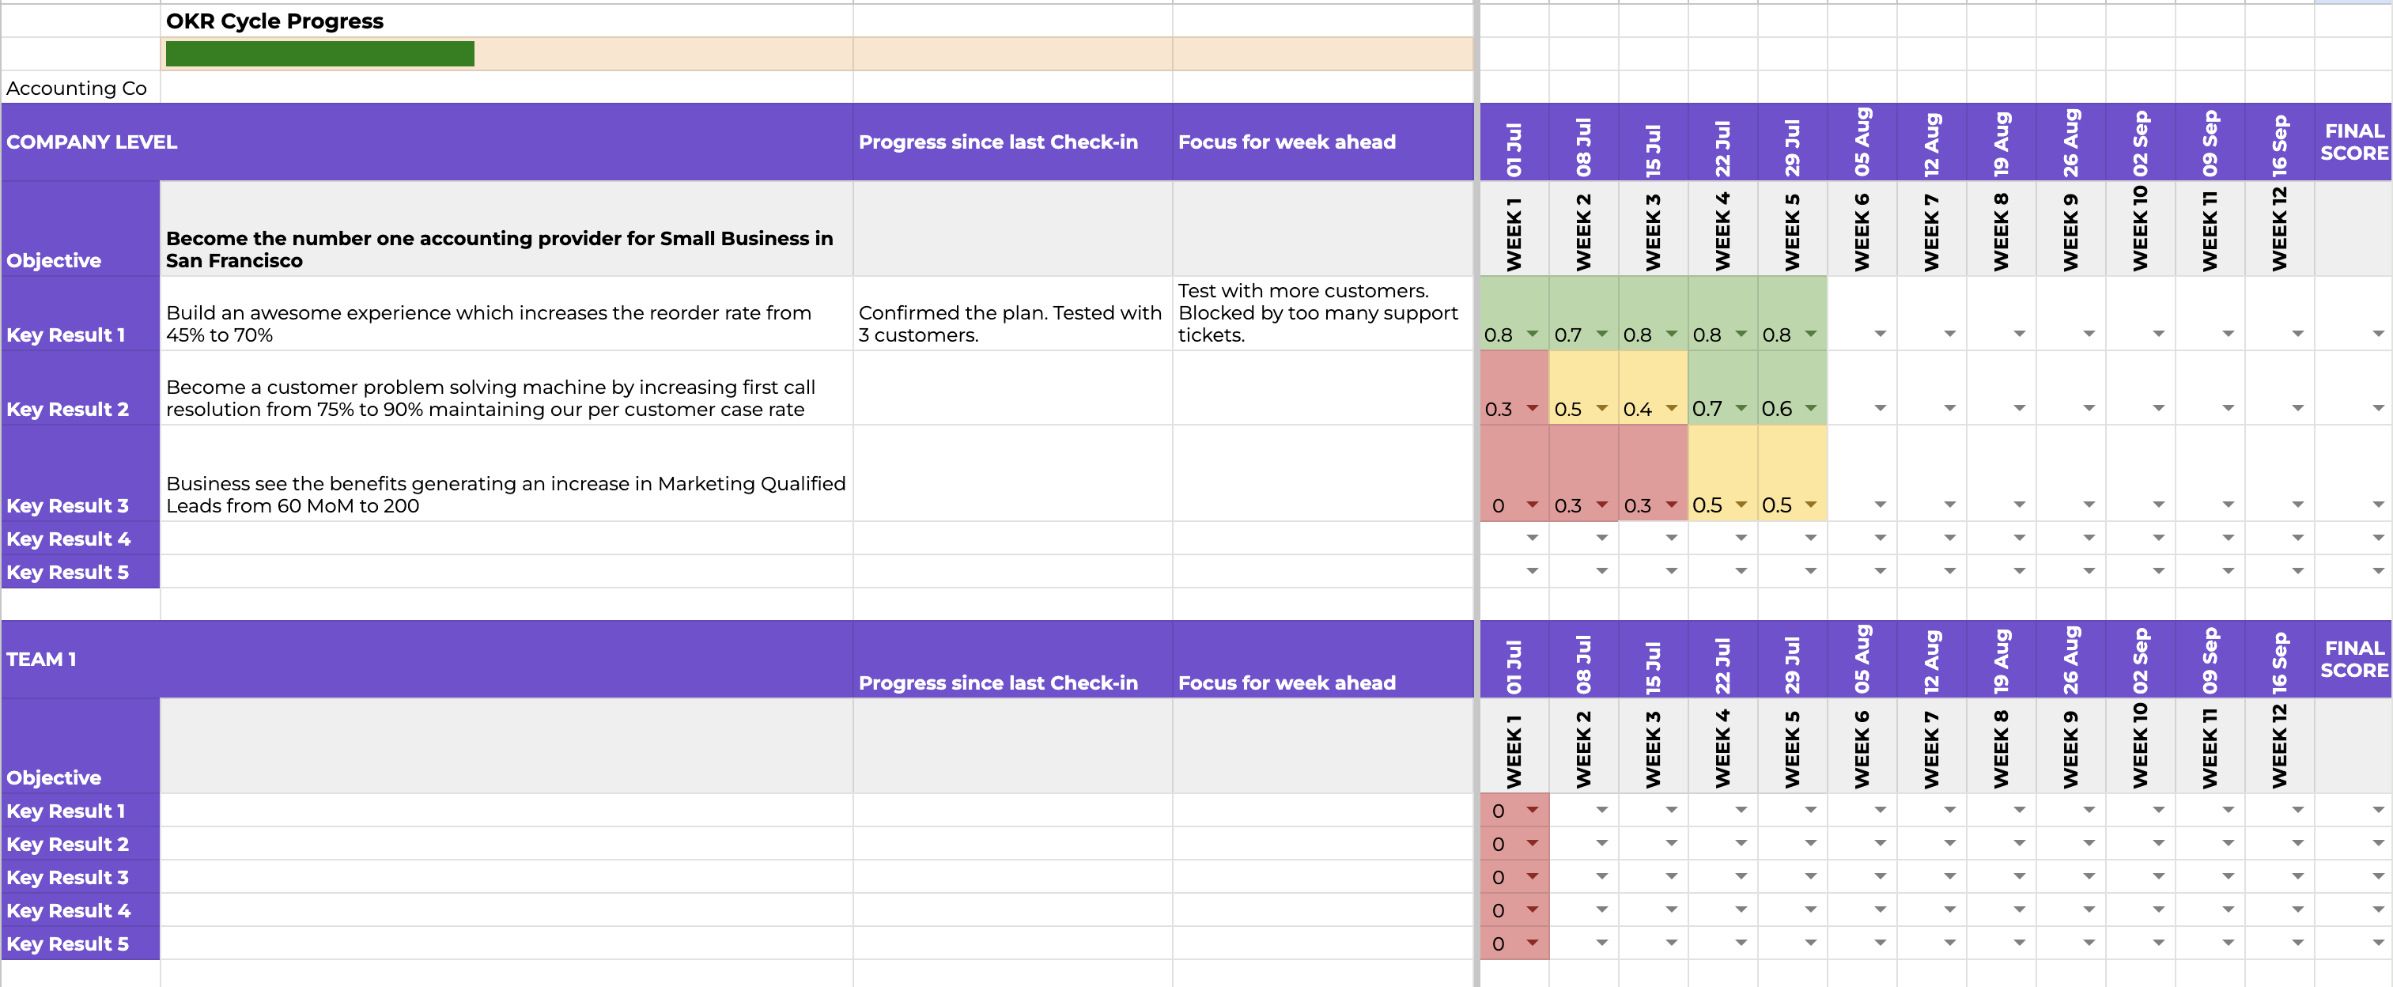Open Team 1 Key Result 5 Week 1 dropdown
The height and width of the screenshot is (987, 2393).
[1532, 943]
